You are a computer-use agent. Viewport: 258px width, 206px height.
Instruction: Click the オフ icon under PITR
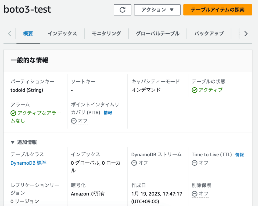click(x=74, y=121)
